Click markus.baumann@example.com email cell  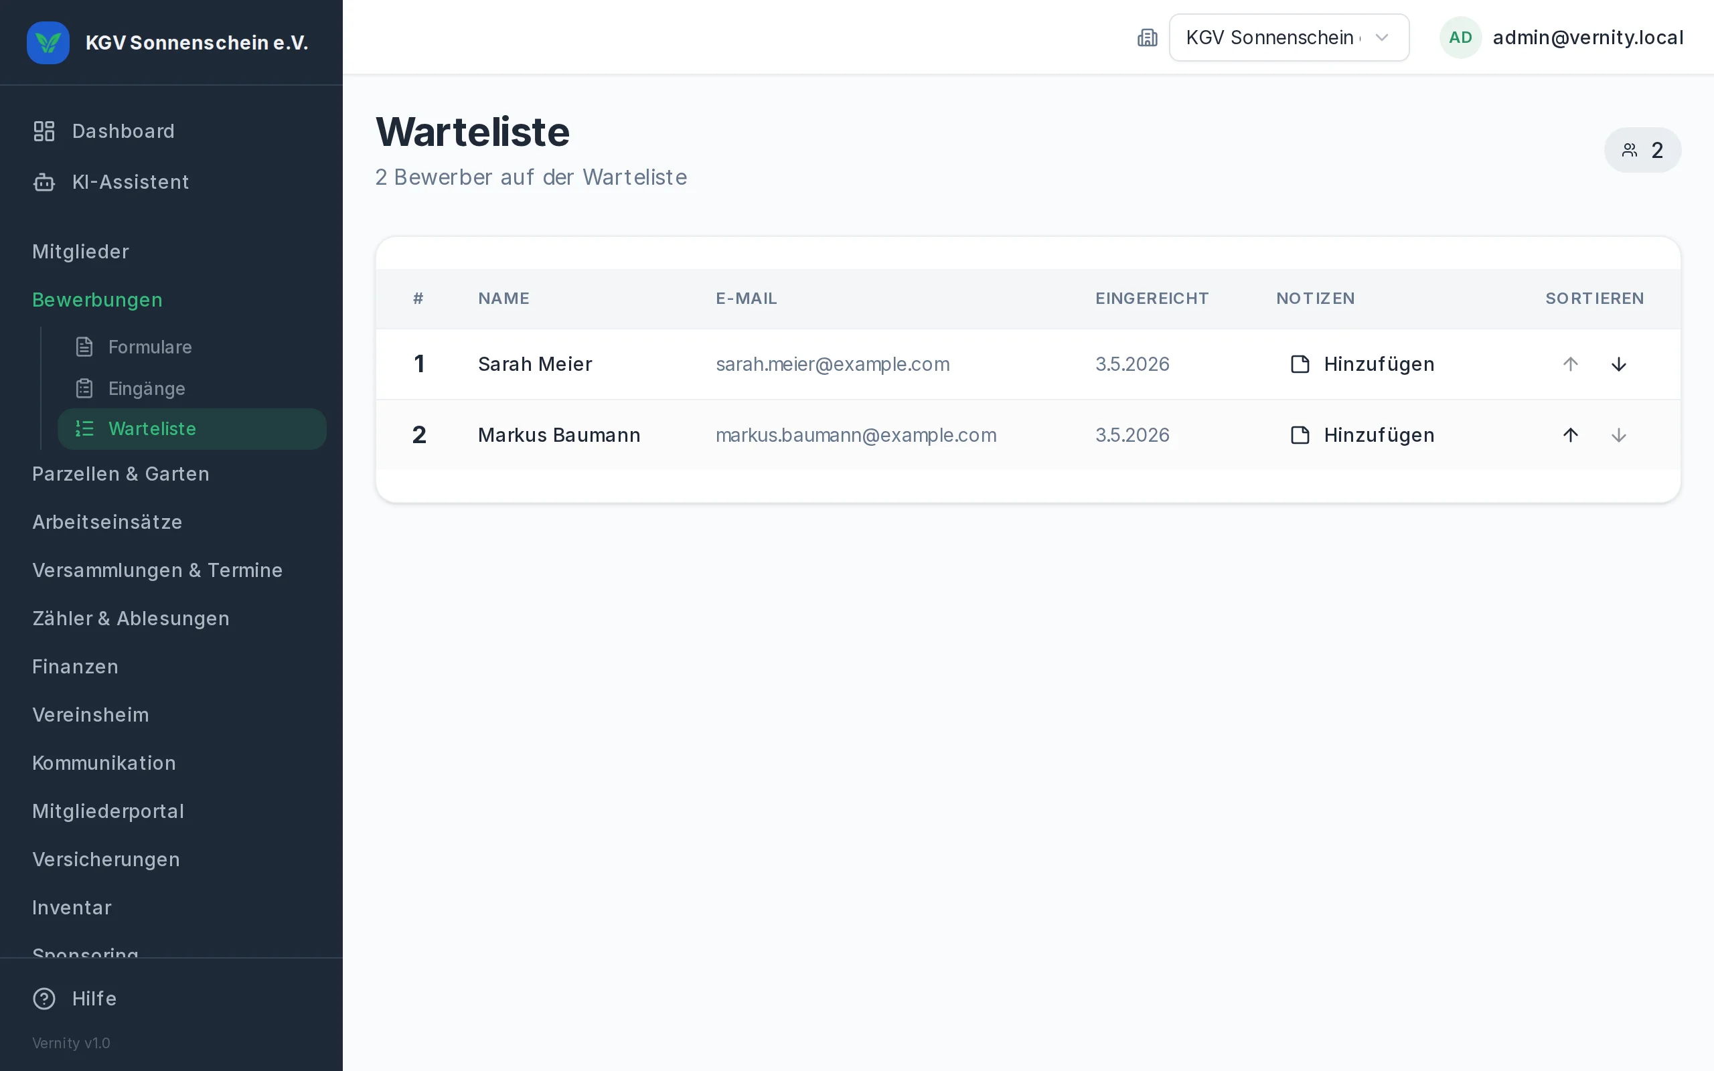click(856, 435)
